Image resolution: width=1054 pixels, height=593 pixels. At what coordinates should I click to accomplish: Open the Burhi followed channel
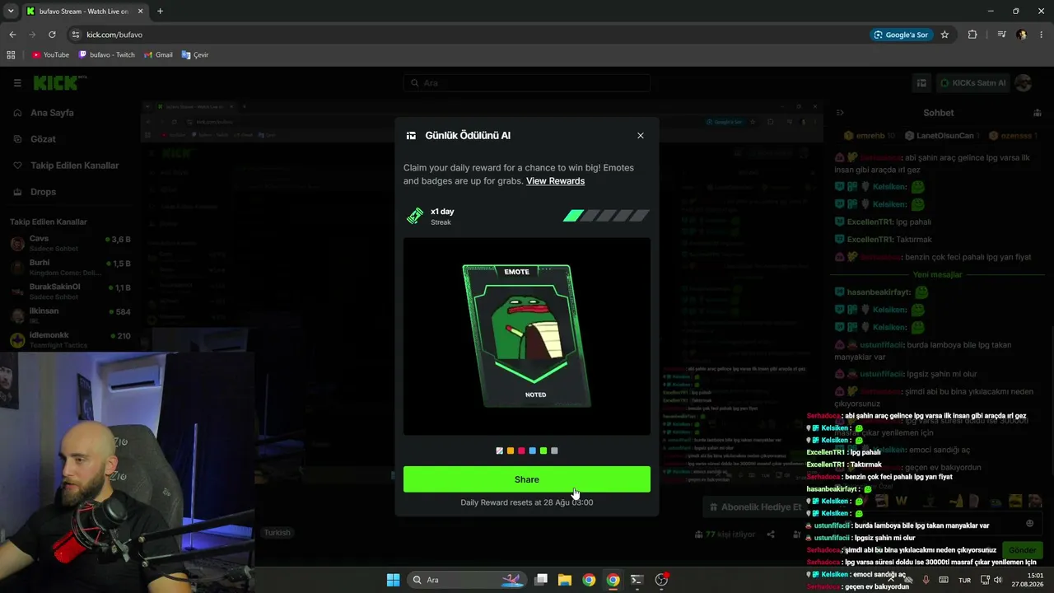point(70,267)
